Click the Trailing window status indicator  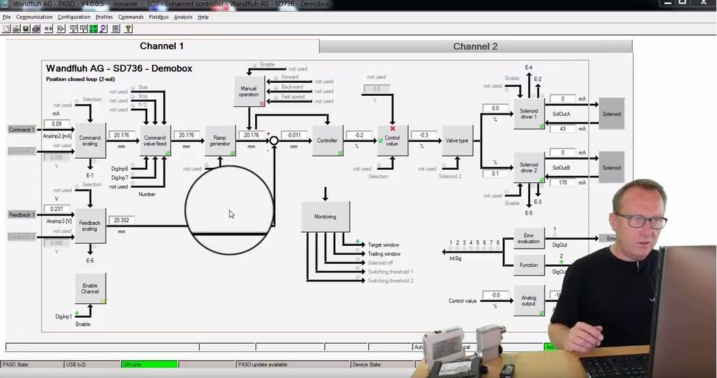[x=358, y=251]
